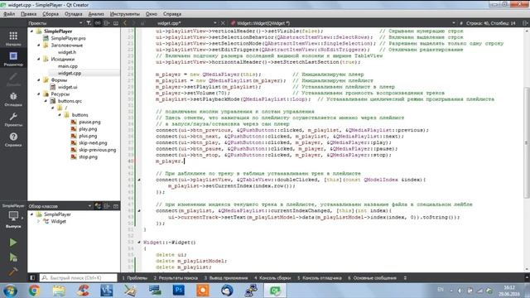Build project with hammer icon
Image resolution: width=530 pixels, height=298 pixels.
[13, 272]
